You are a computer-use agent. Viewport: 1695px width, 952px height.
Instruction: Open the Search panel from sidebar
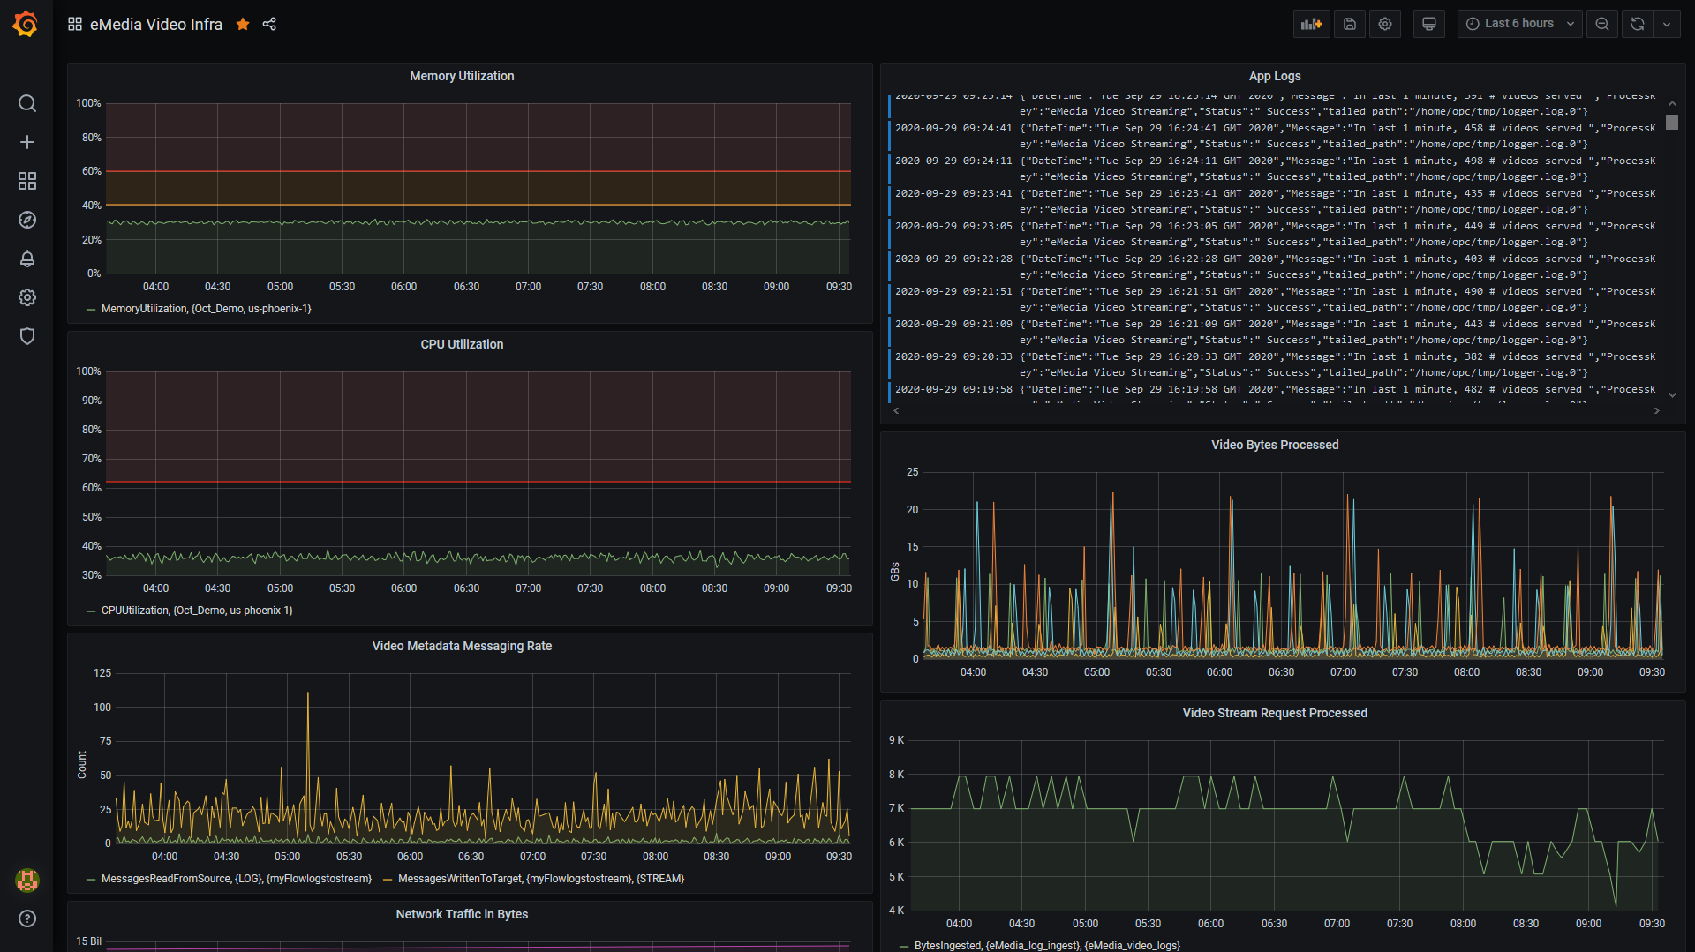[27, 103]
